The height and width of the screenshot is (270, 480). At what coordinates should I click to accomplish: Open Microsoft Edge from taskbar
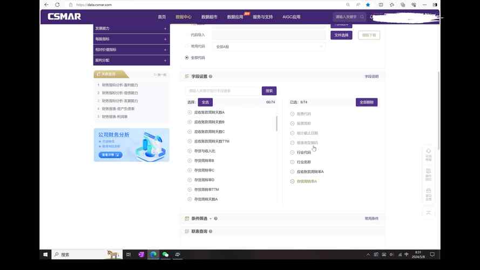[x=153, y=254]
